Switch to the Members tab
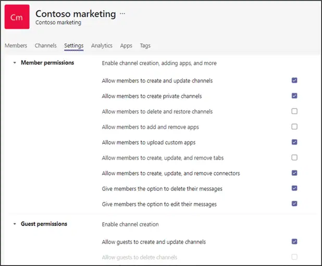The image size is (322, 266). 16,45
